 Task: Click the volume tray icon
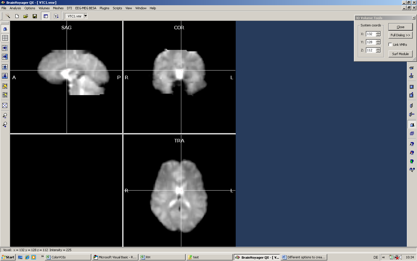tap(400, 257)
